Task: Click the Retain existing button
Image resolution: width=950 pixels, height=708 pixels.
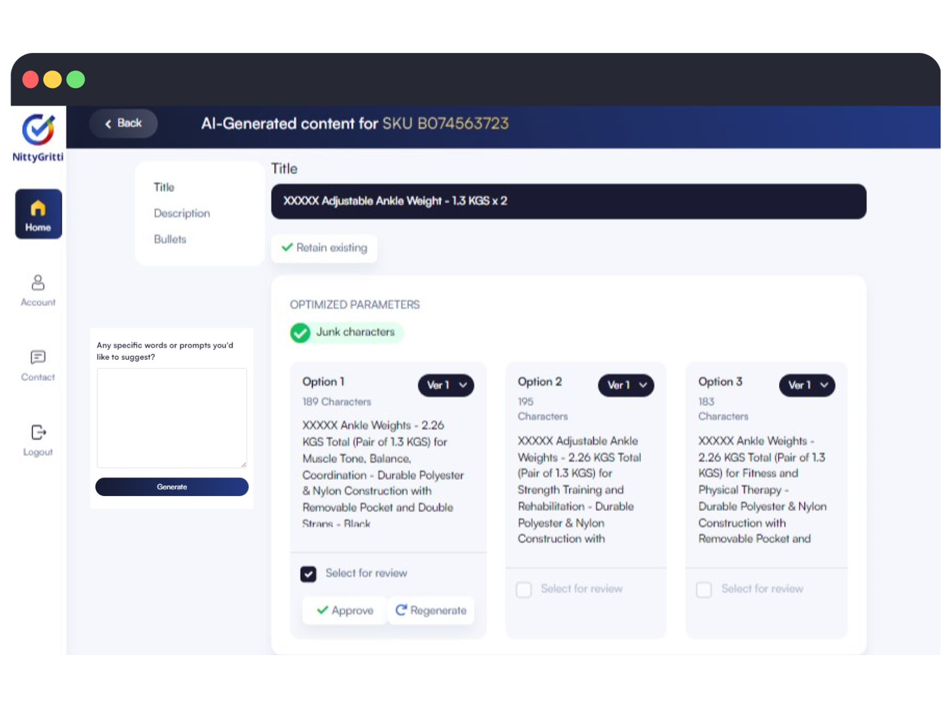Action: (324, 248)
